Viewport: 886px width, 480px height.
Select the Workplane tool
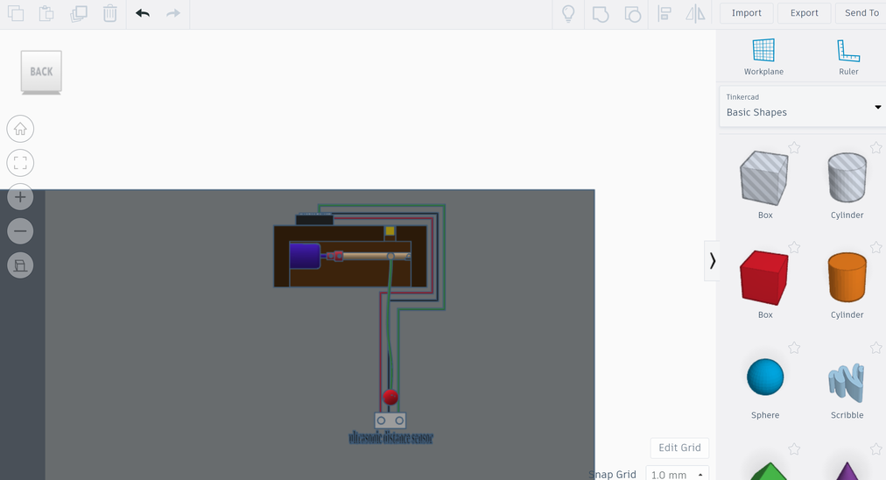click(763, 57)
